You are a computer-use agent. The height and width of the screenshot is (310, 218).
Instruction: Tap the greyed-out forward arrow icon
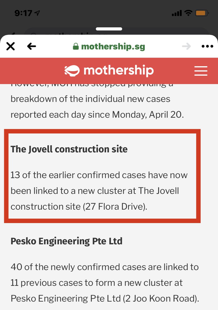[x=186, y=47]
